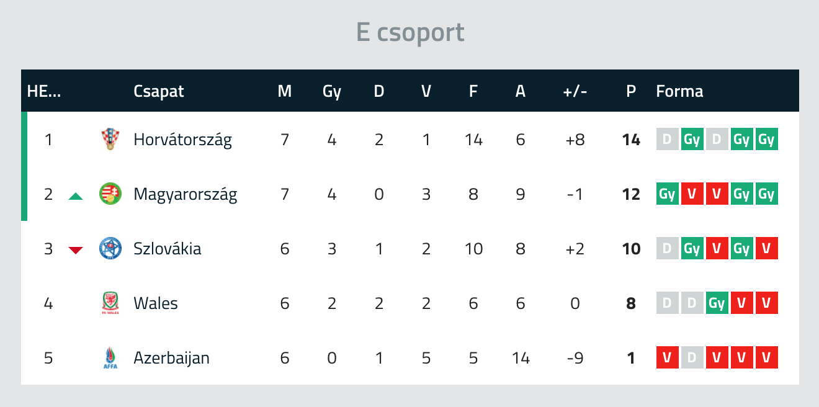The height and width of the screenshot is (407, 819).
Task: Open the Horvátország team link
Action: coord(182,140)
